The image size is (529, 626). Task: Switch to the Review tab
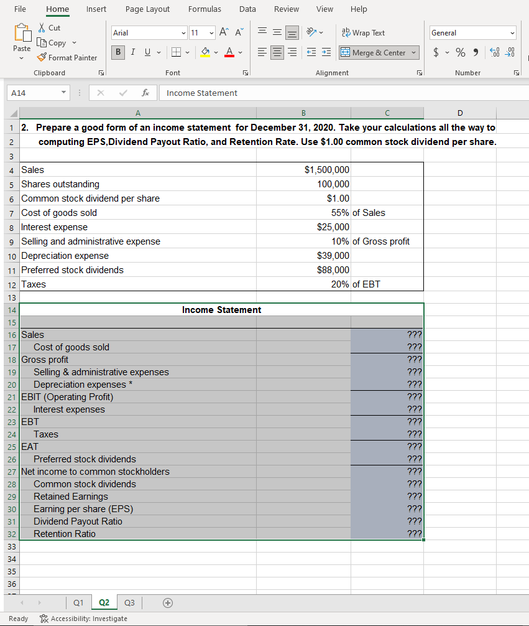[x=287, y=9]
